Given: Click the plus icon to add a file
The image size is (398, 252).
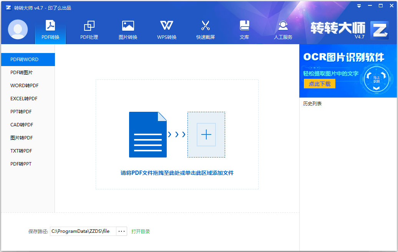Looking at the screenshot, I should [206, 134].
